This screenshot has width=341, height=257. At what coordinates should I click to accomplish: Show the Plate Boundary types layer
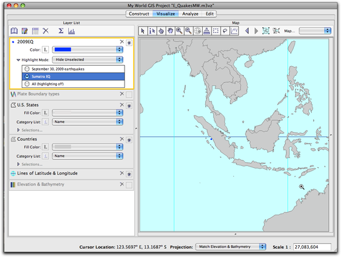(x=129, y=95)
